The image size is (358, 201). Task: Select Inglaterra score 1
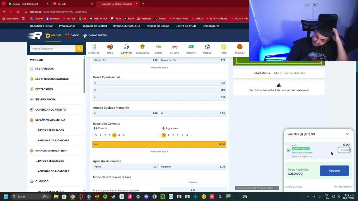click(168, 135)
